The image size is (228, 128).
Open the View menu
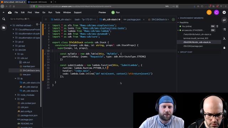click(x=37, y=12)
